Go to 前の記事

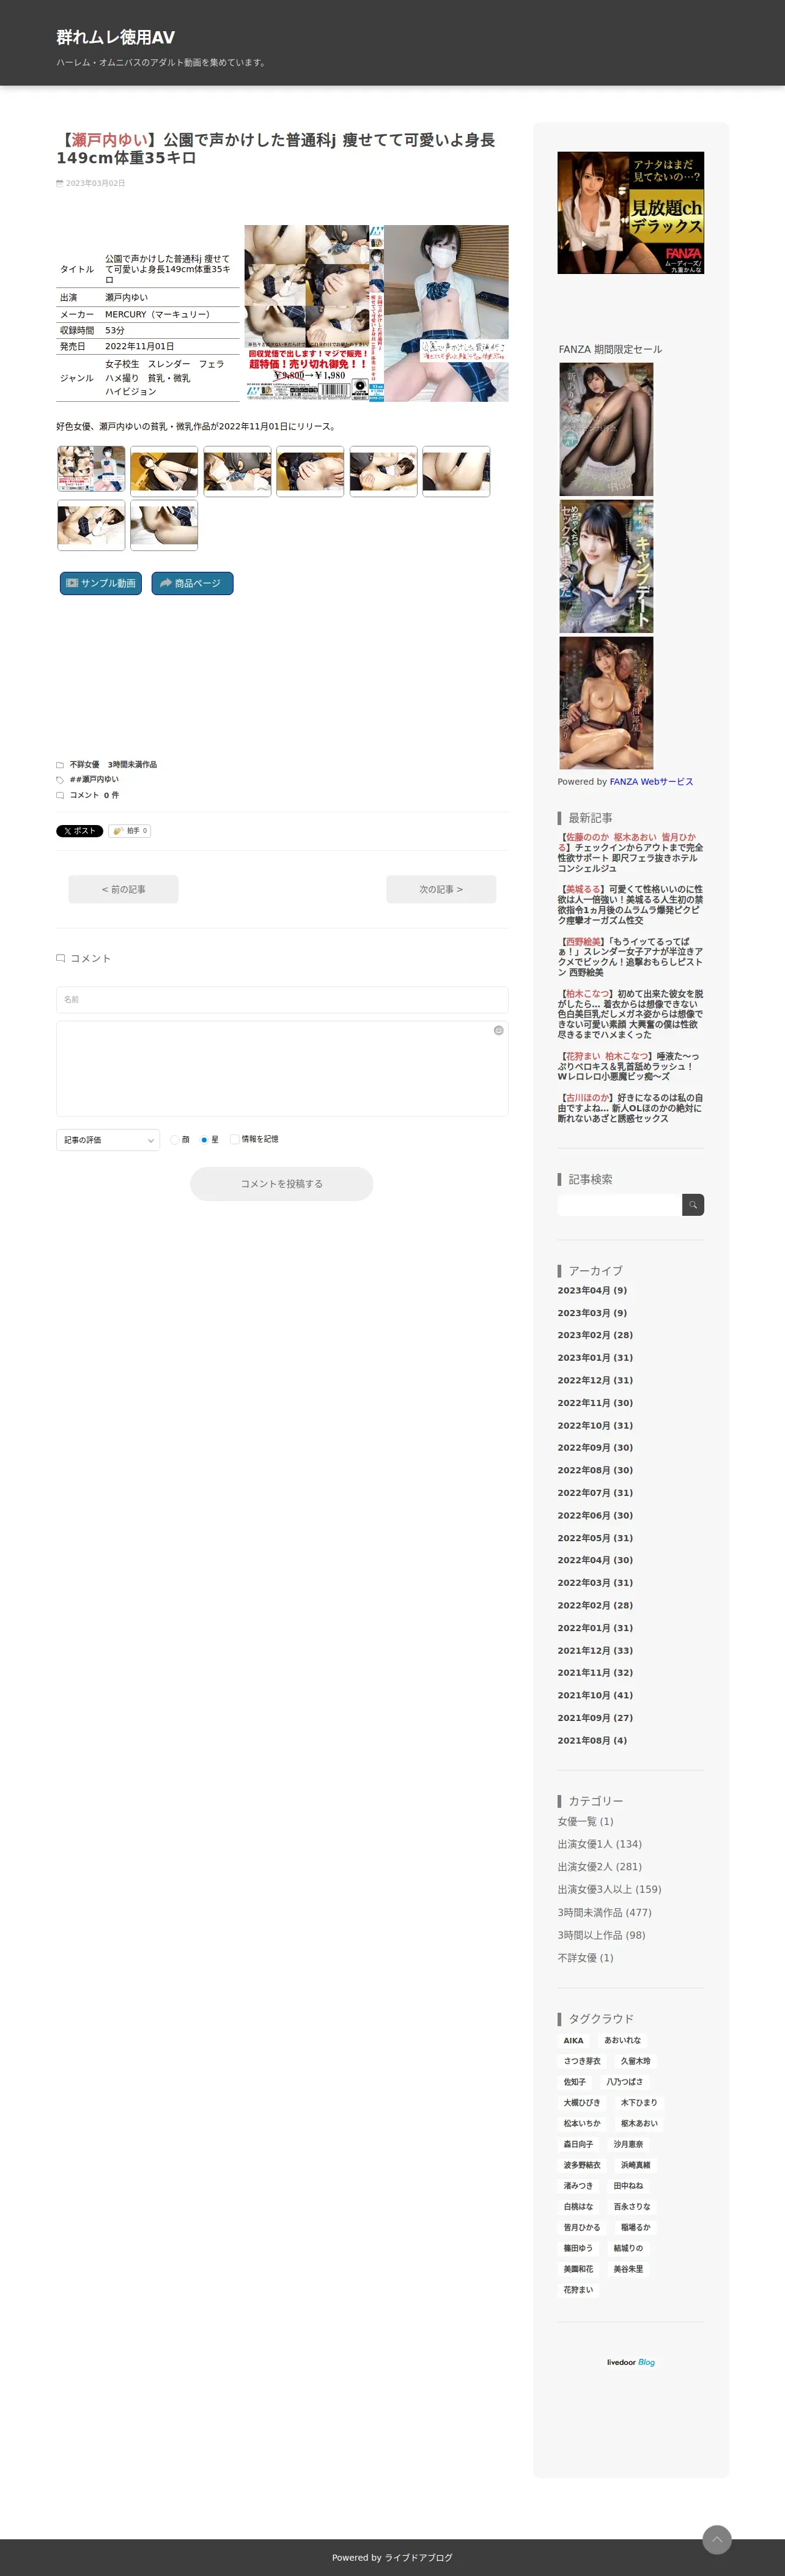(123, 889)
